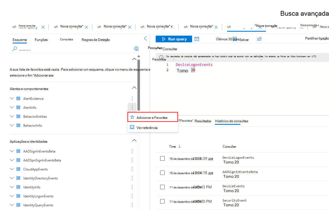The image size is (329, 210).
Task: Click the BehaviorEntities table icon
Action: click(19, 116)
